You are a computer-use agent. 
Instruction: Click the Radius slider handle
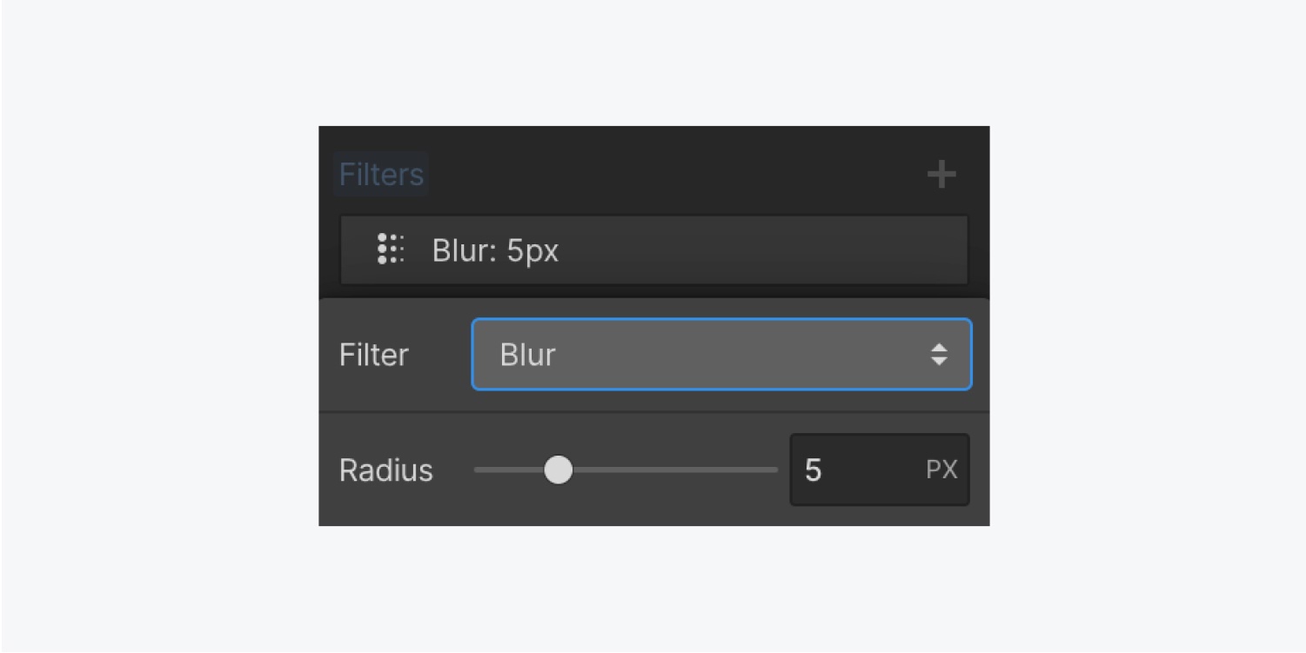pyautogui.click(x=559, y=470)
